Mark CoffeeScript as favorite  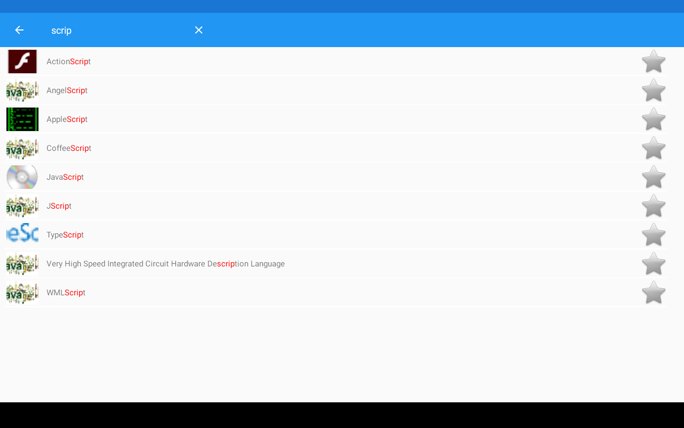pyautogui.click(x=654, y=148)
